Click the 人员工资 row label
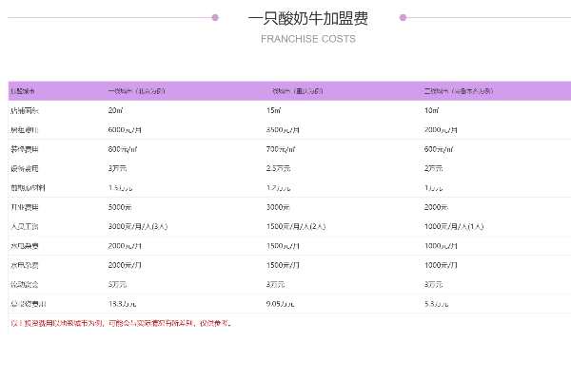The width and height of the screenshot is (571, 380). click(25, 226)
